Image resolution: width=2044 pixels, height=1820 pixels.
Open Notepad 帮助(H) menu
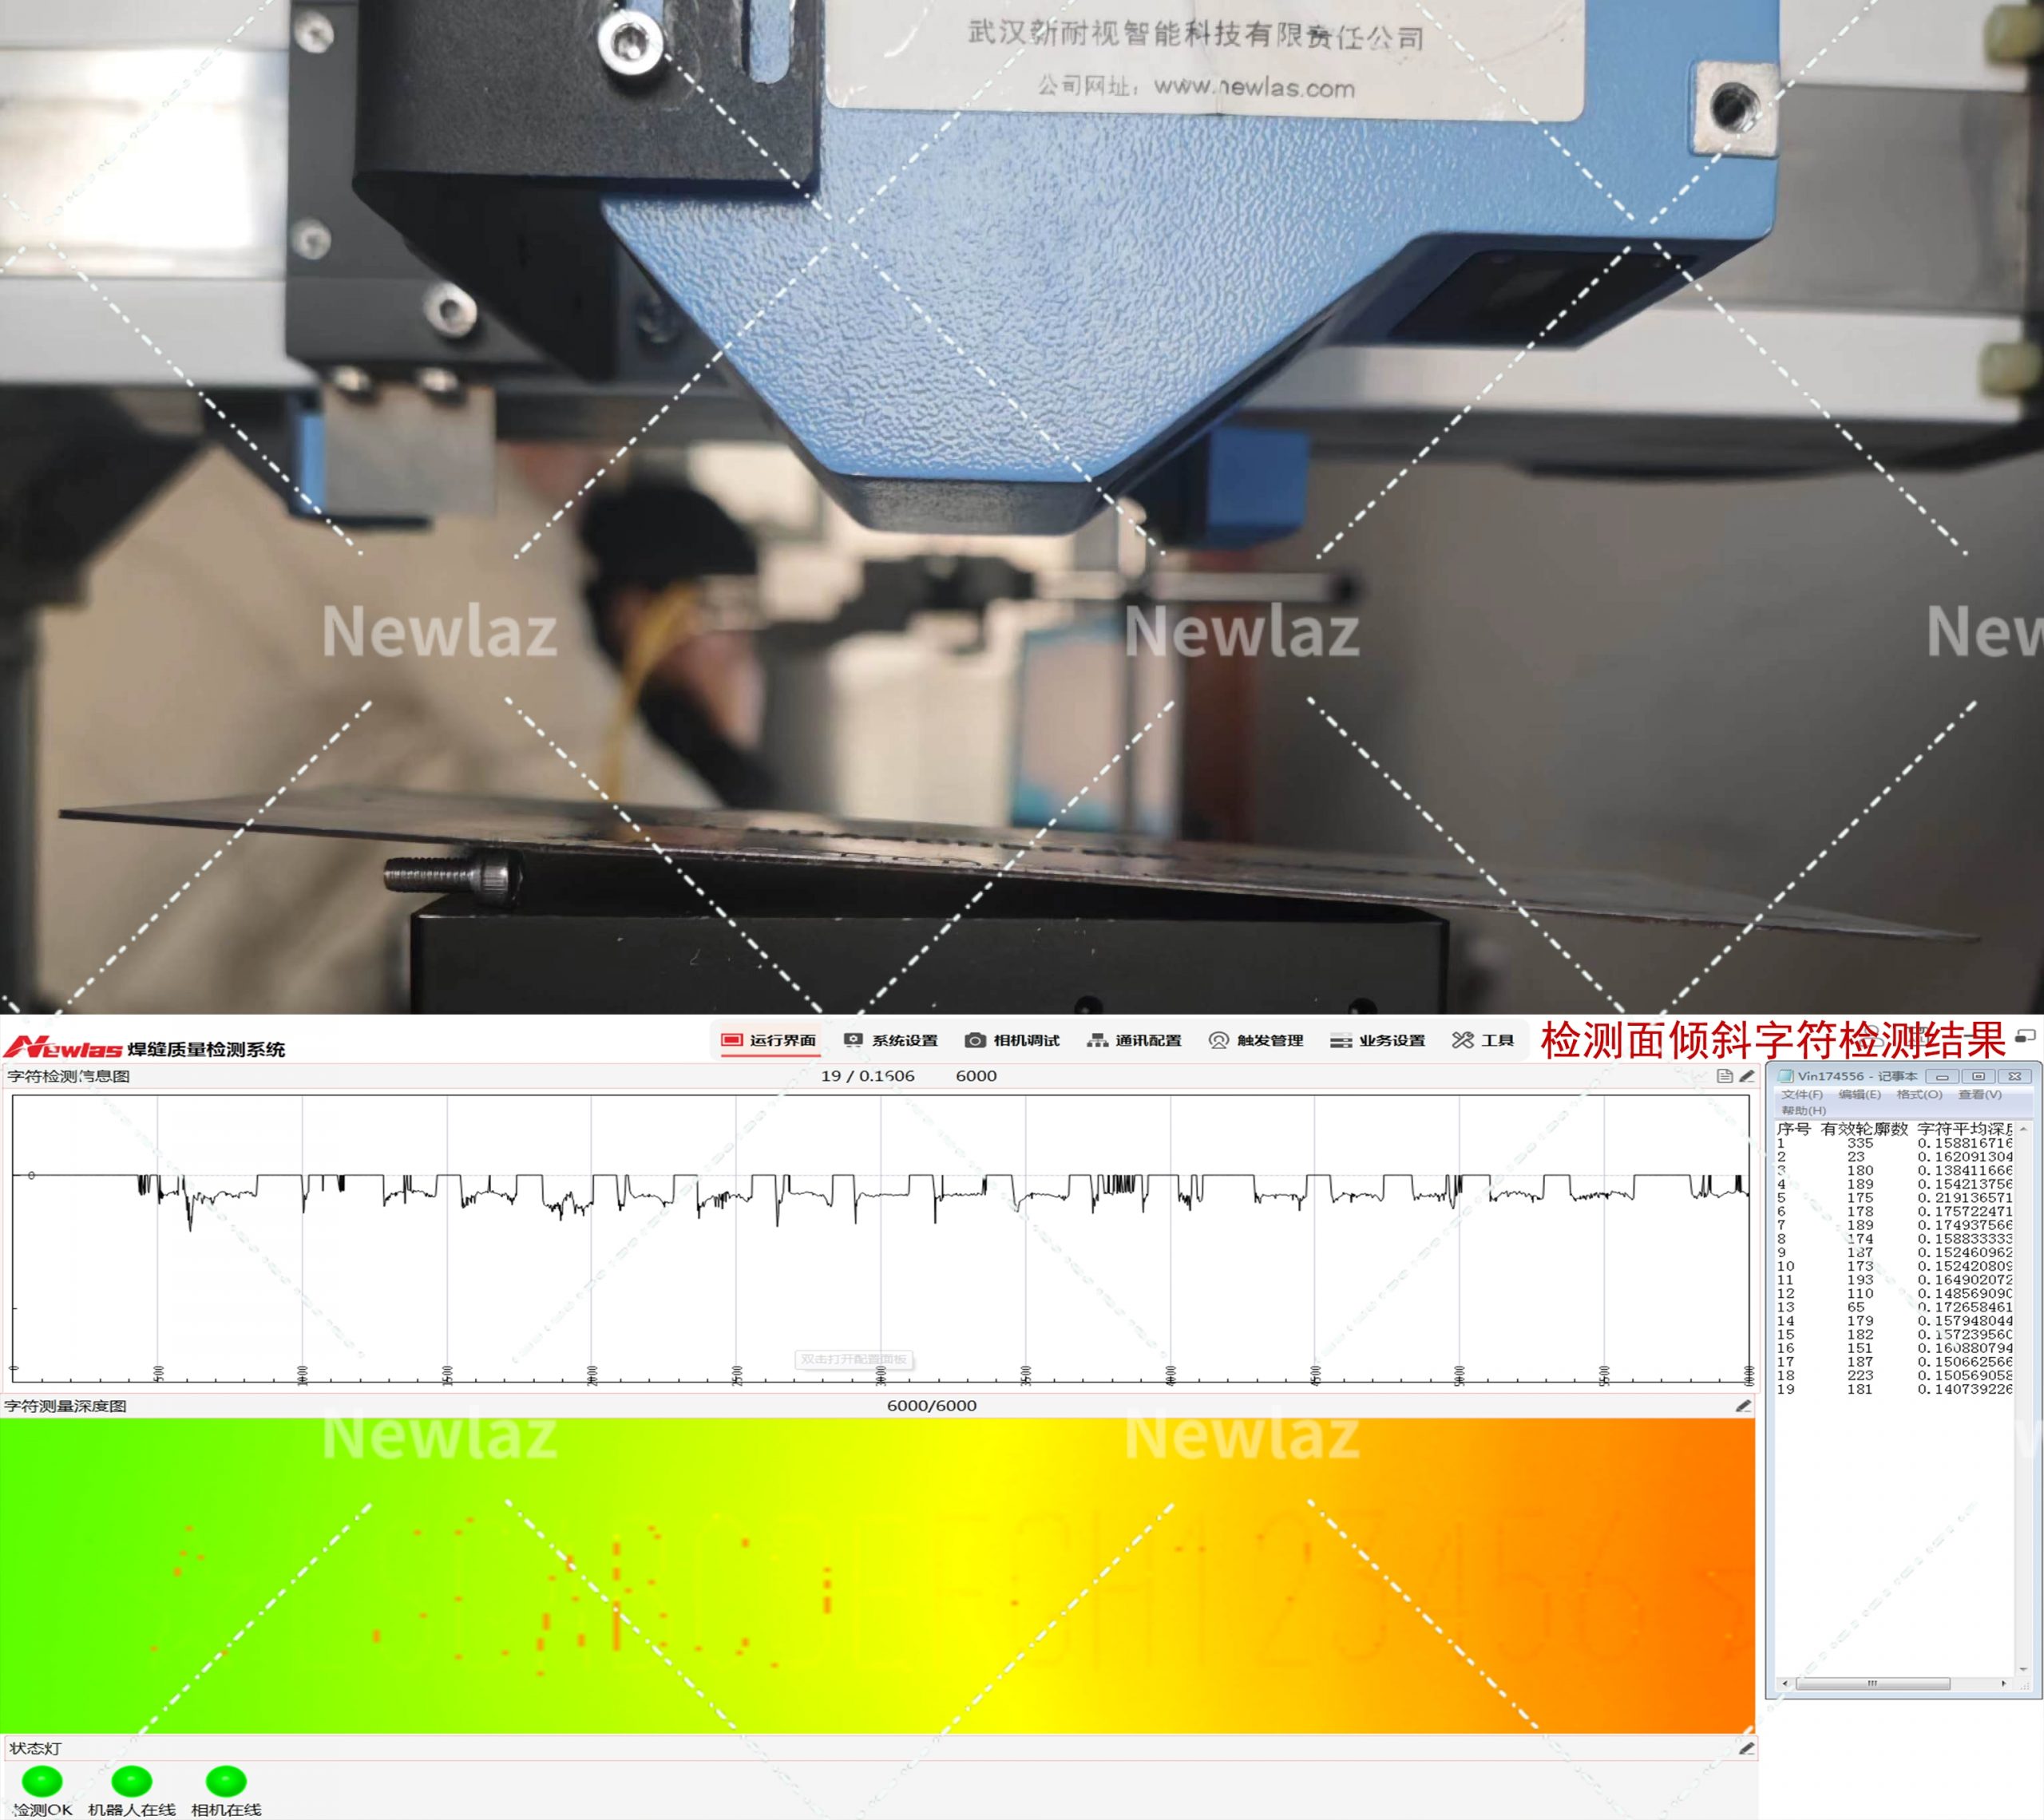pyautogui.click(x=1803, y=1110)
